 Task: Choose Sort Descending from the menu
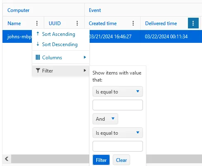61,44
